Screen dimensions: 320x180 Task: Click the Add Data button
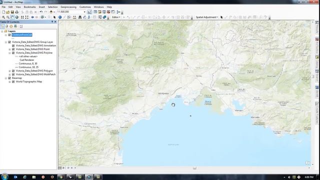click(x=51, y=12)
